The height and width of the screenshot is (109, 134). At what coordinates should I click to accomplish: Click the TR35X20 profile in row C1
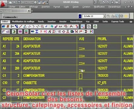tap(103, 75)
